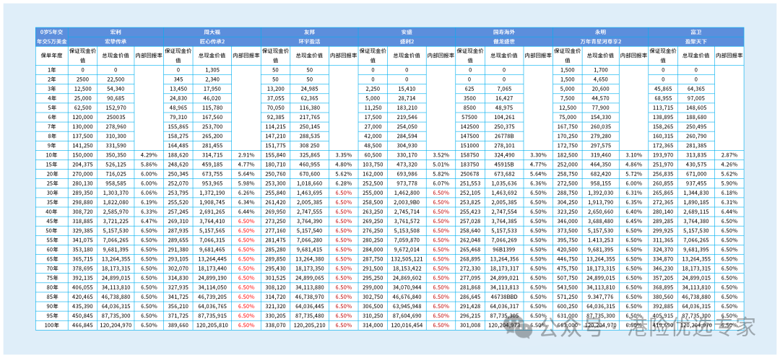
Task: Click the '环宇盈活' product name cell
Action: pyautogui.click(x=309, y=40)
